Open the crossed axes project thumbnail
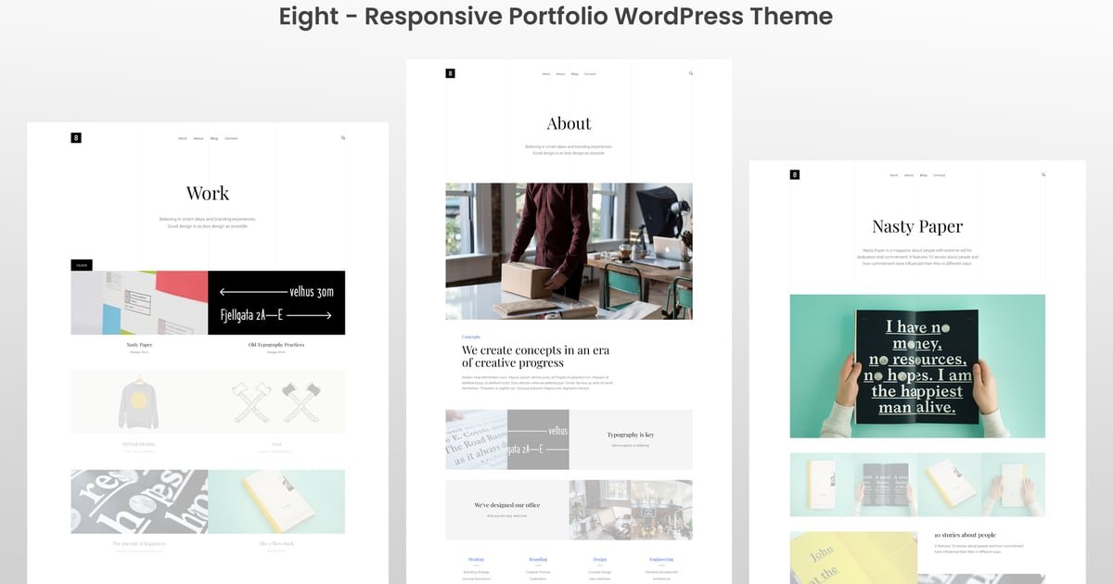 tap(276, 401)
